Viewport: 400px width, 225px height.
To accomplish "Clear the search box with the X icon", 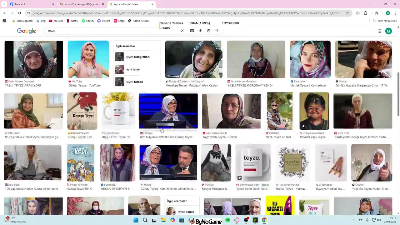I will [x=182, y=31].
